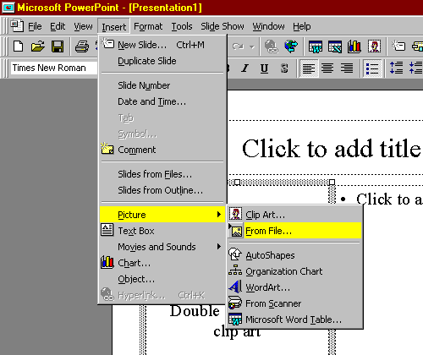Click Increase Paragraph Spacing toolbar icon
The width and height of the screenshot is (423, 355).
tap(396, 68)
